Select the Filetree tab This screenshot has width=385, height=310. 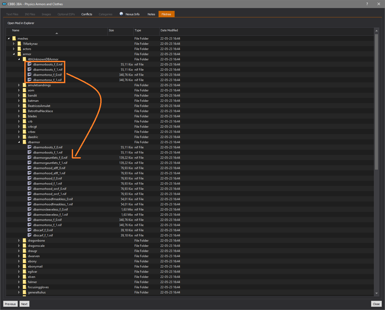(x=166, y=14)
